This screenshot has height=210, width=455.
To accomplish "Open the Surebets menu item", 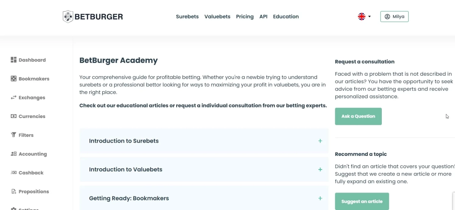I will 187,17.
